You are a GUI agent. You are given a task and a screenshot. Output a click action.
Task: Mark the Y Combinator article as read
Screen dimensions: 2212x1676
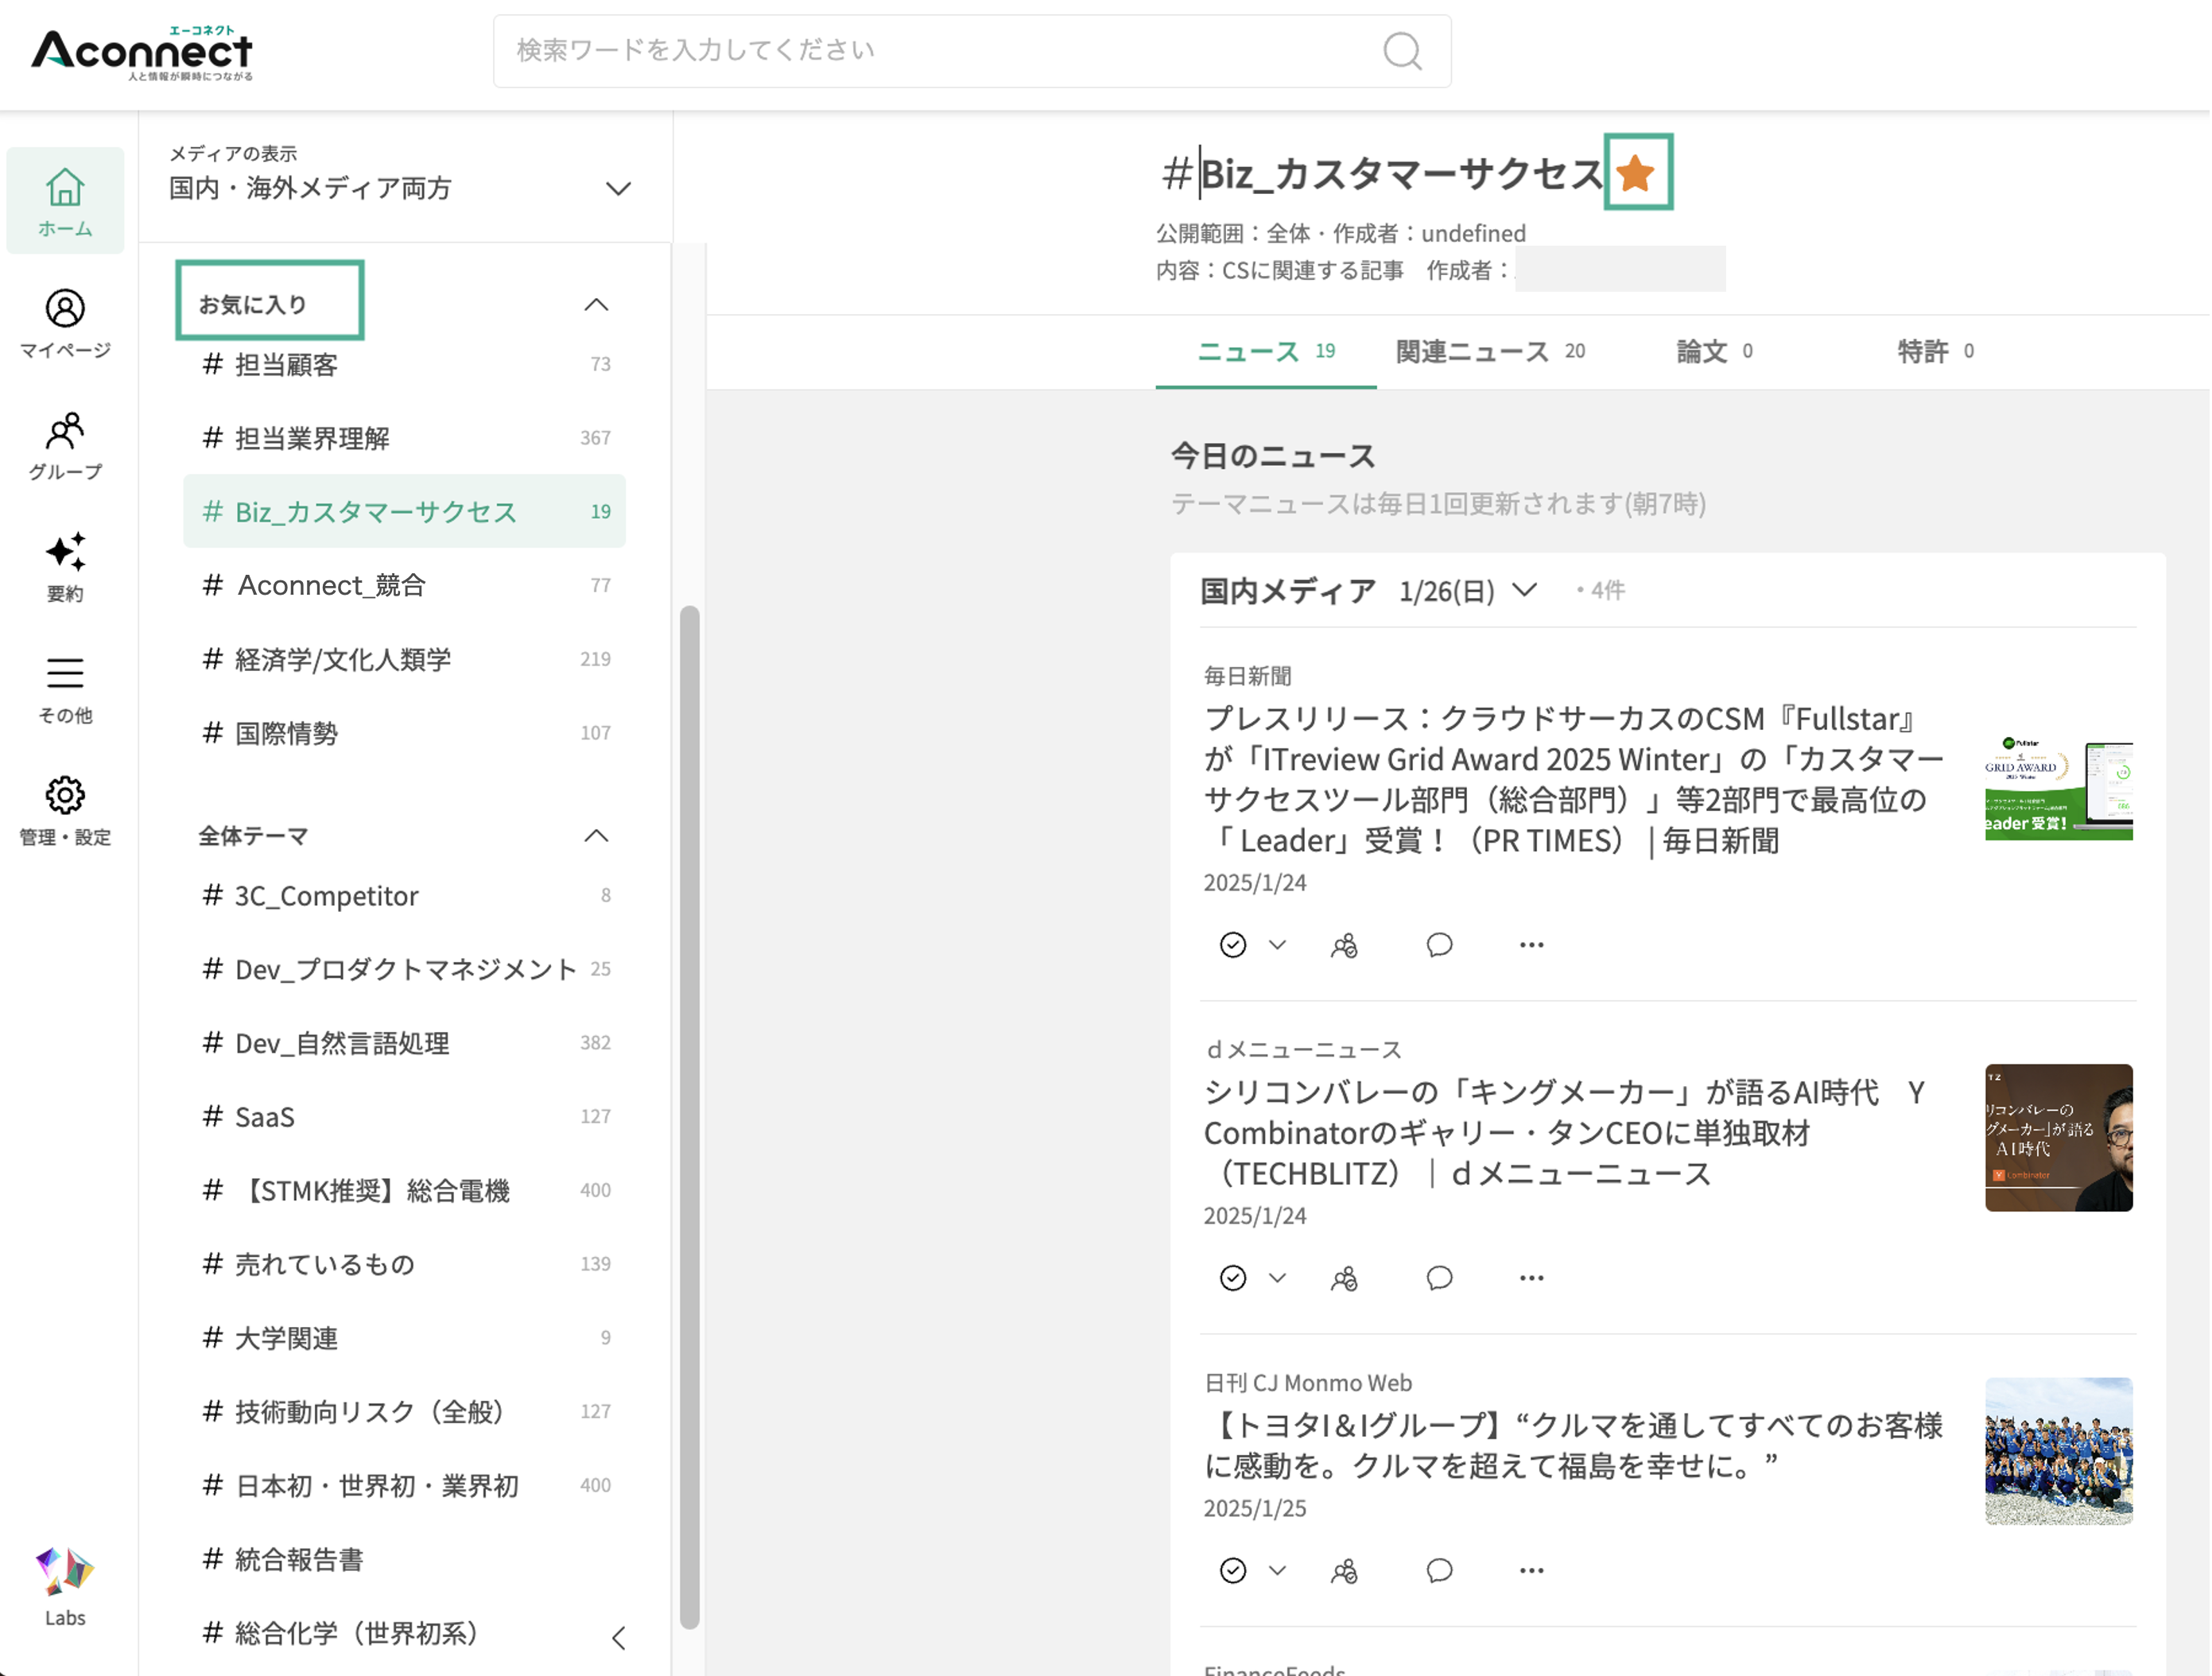pos(1233,1278)
